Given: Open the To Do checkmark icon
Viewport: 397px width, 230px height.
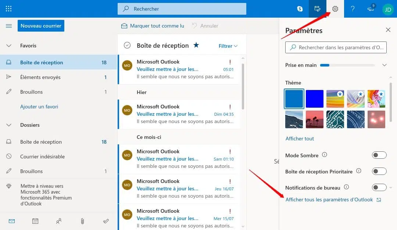Looking at the screenshot, I should tap(106, 221).
